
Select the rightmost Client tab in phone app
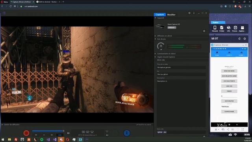point(241,54)
